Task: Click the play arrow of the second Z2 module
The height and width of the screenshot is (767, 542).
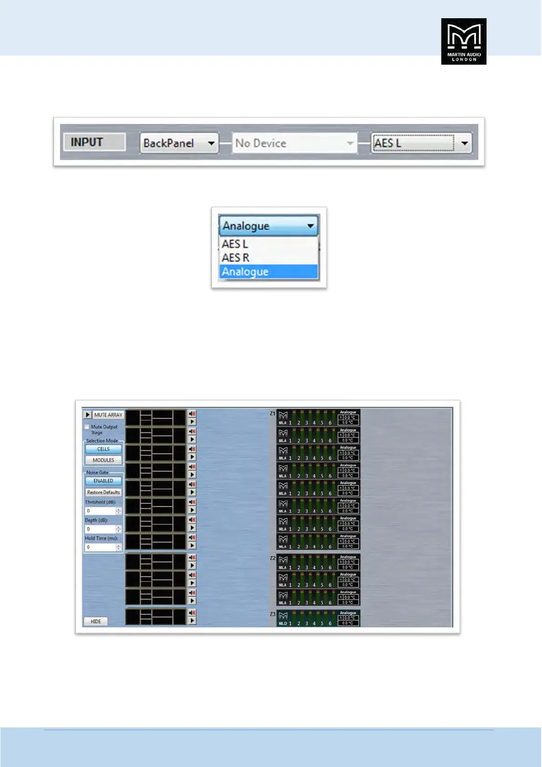Action: 192,583
